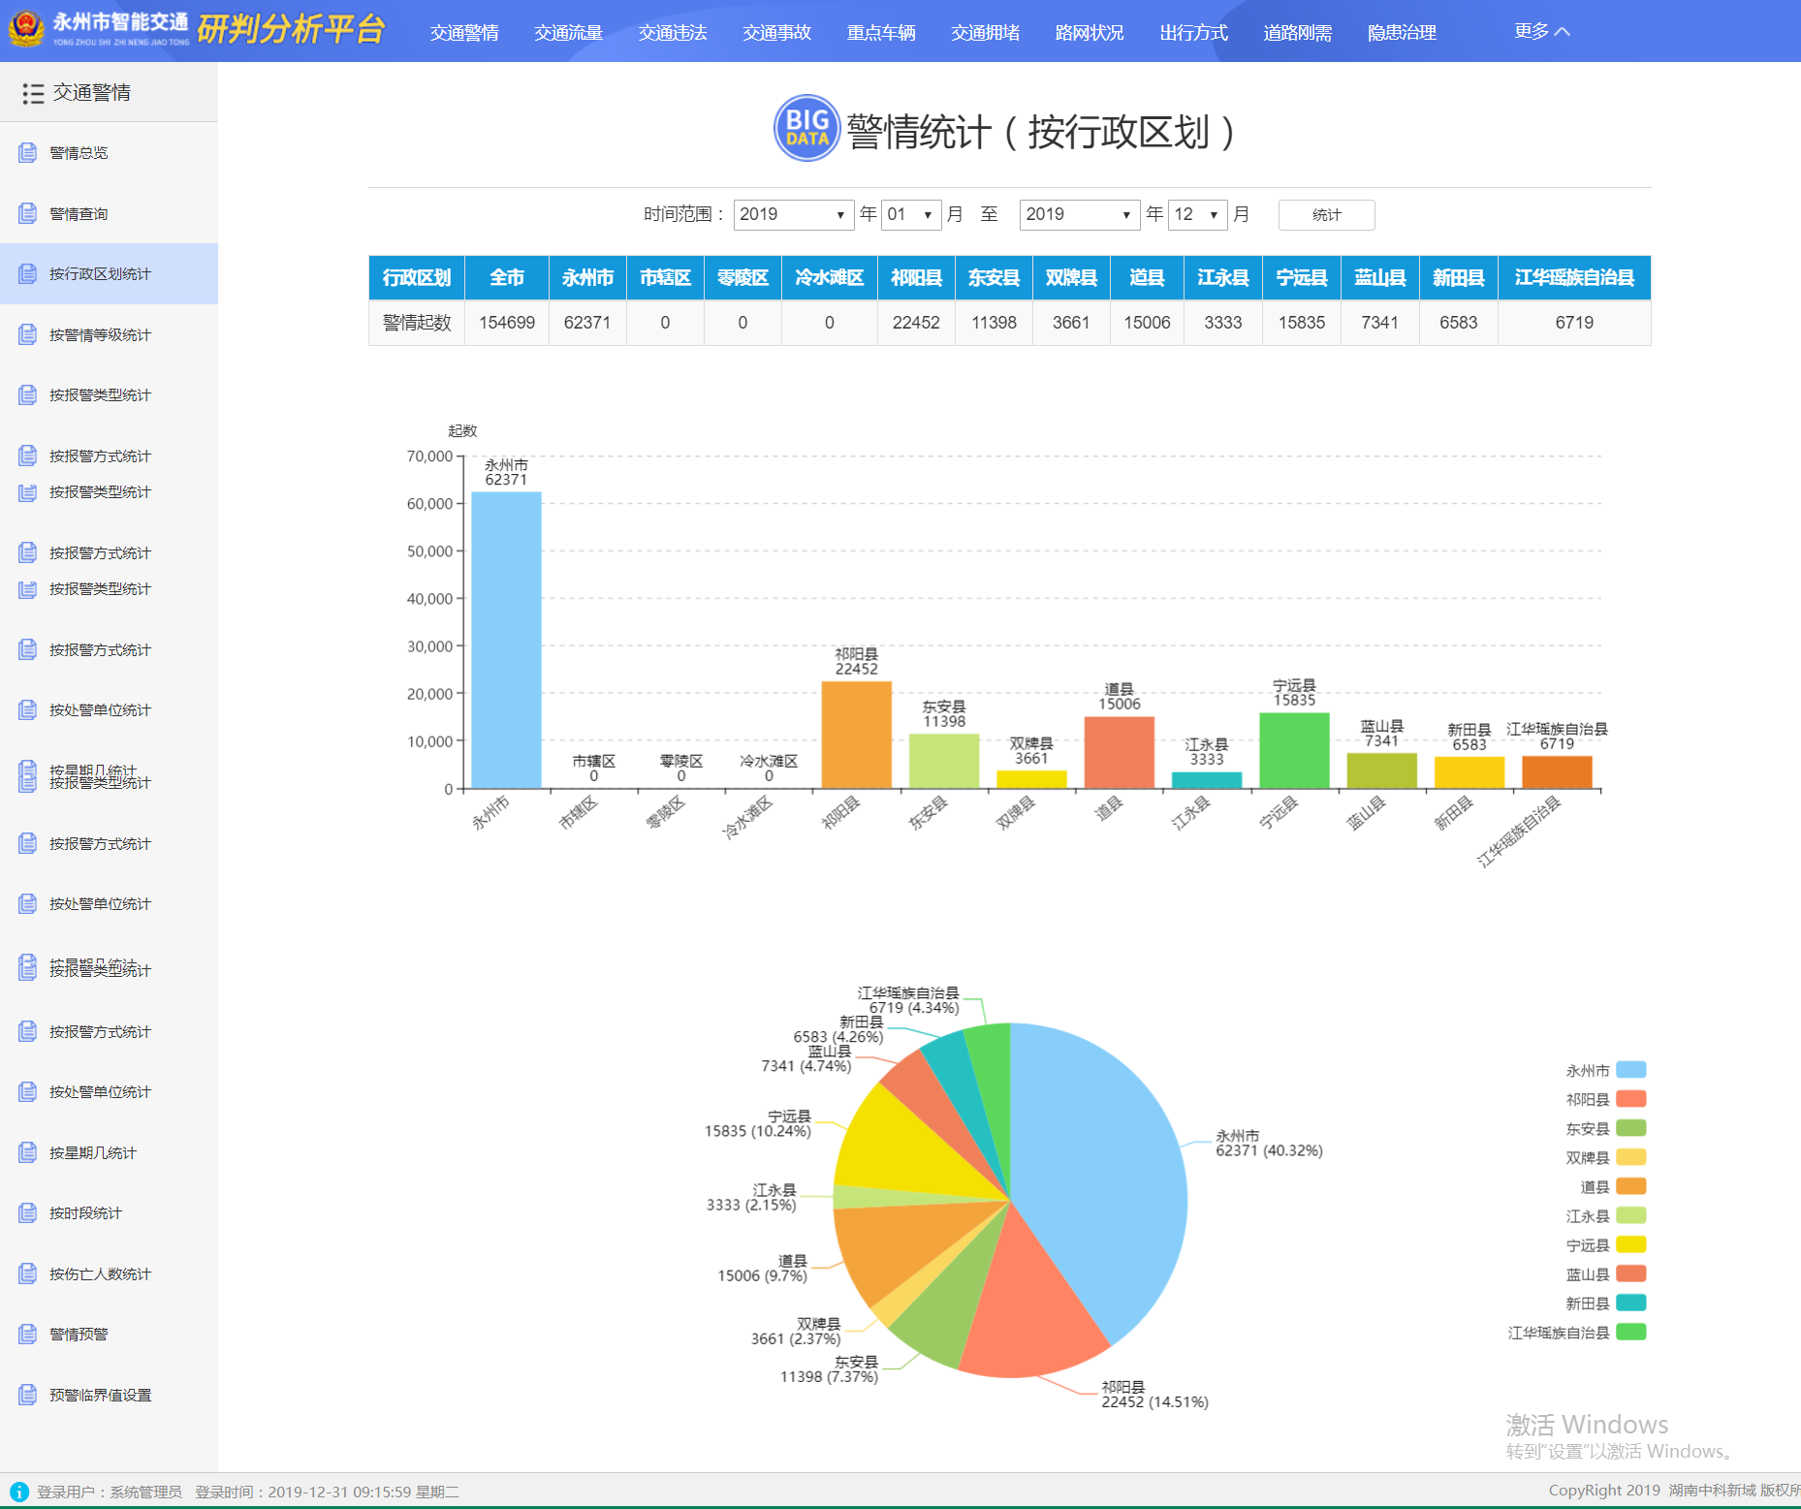
Task: Toggle 祁阳县 series in pie legend
Action: coord(1630,1099)
